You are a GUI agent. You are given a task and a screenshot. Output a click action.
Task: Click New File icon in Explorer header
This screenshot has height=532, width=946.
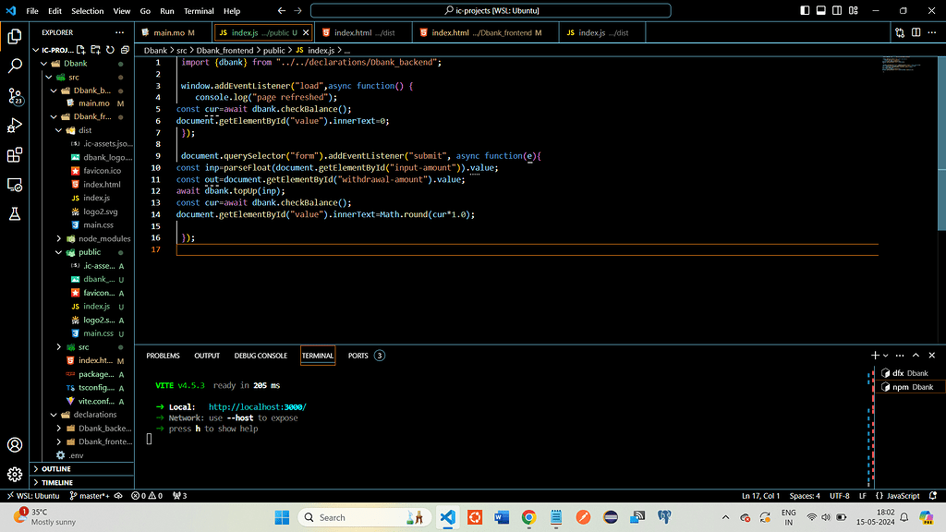81,50
